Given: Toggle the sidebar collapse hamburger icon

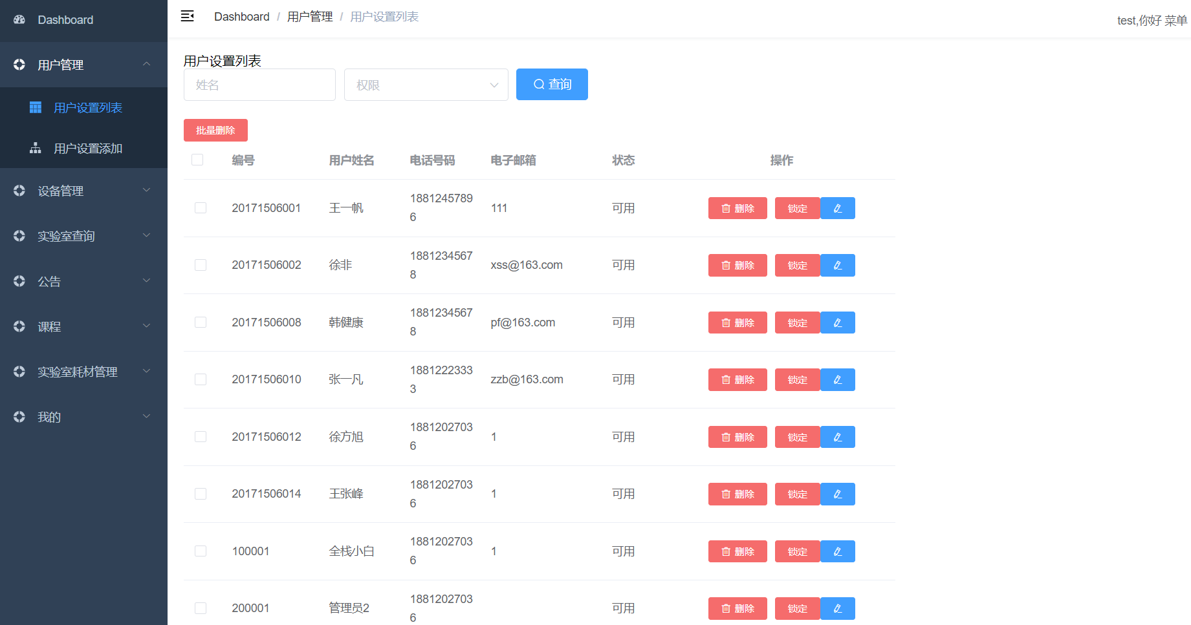Looking at the screenshot, I should 188,16.
